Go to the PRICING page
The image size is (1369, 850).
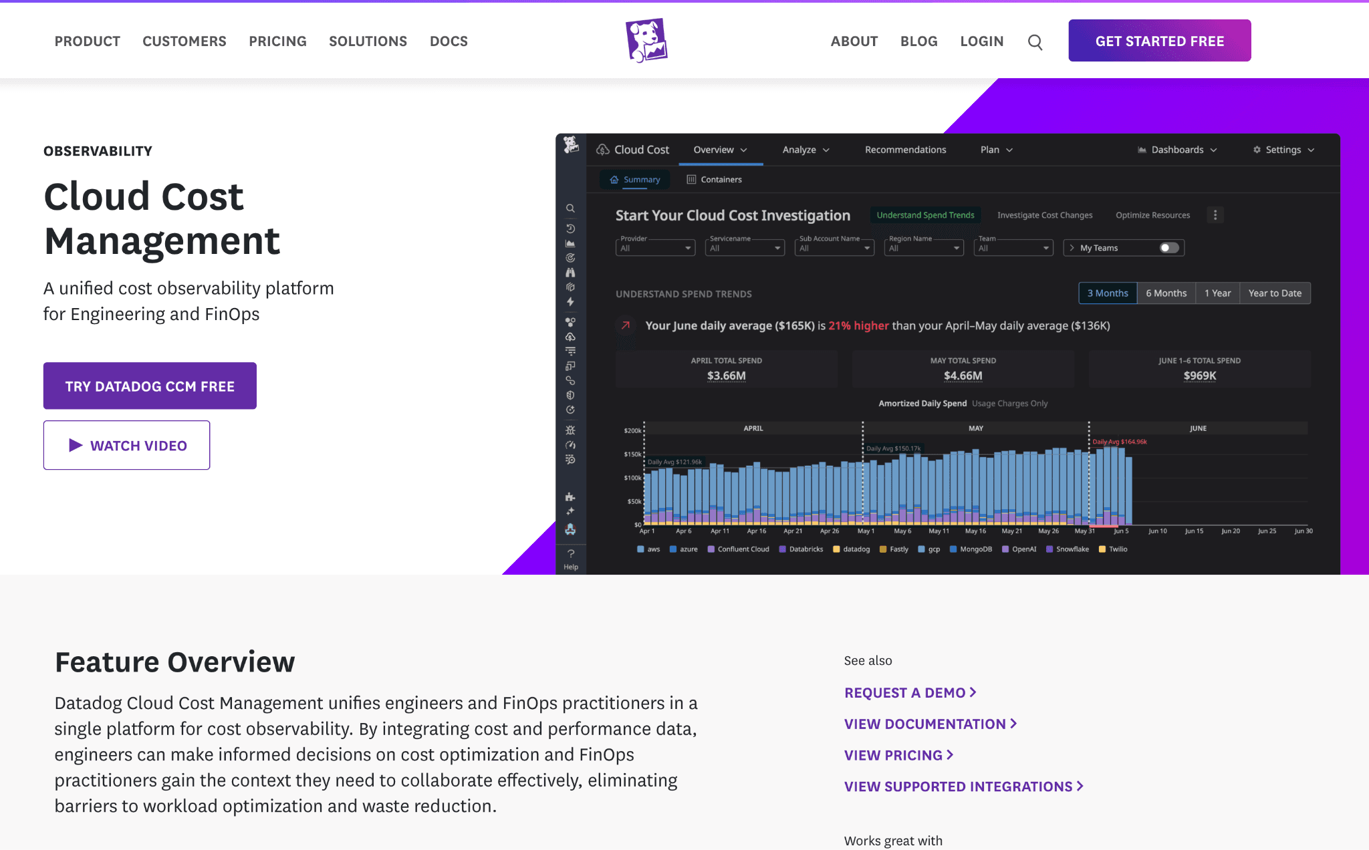(277, 41)
